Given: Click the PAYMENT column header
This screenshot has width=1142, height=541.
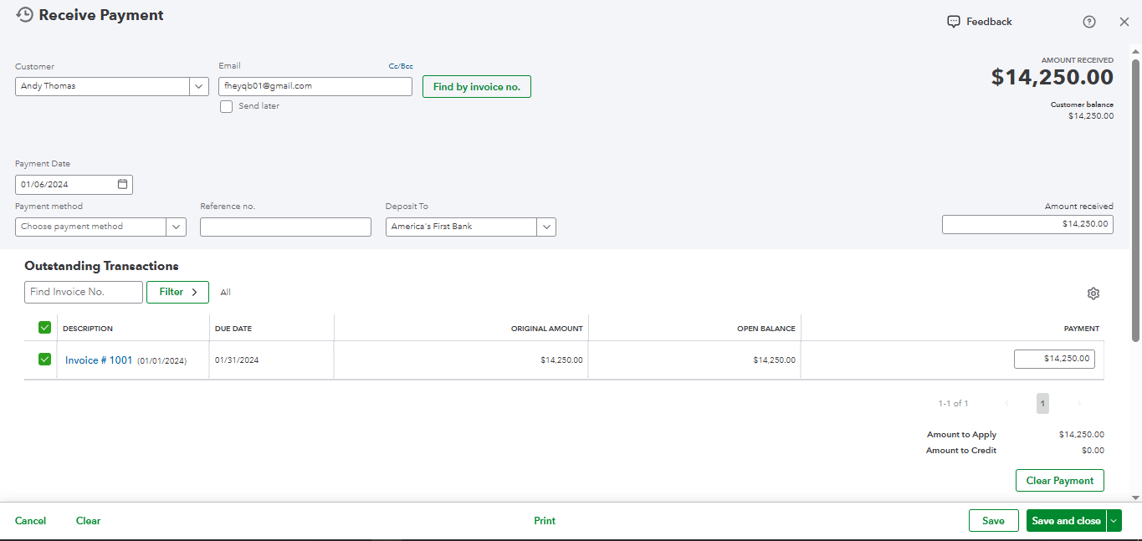Looking at the screenshot, I should pos(1082,329).
